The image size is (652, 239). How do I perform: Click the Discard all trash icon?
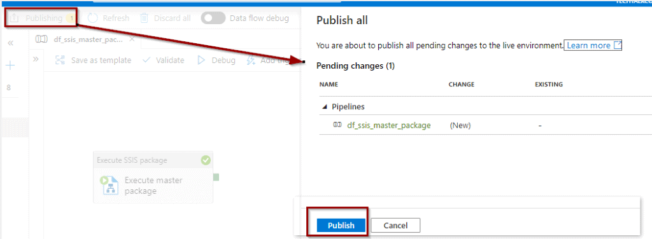click(144, 18)
